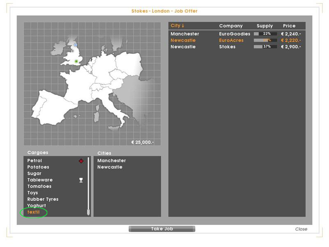Image resolution: width=329 pixels, height=247 pixels.
Task: Choose Newcastle in the Cities list
Action: click(110, 167)
